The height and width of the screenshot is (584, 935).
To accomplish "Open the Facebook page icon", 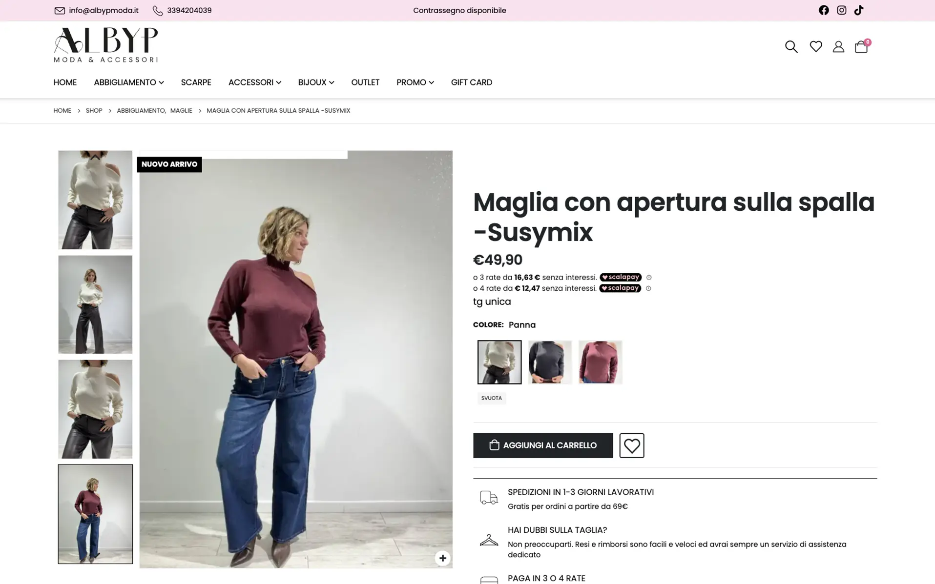I will click(824, 10).
